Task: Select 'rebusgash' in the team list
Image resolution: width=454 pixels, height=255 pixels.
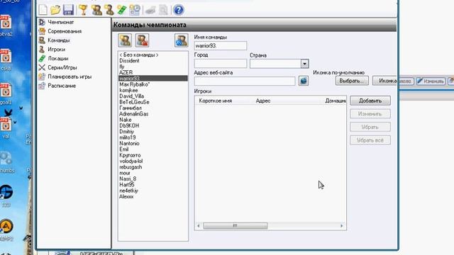Action: pyautogui.click(x=131, y=167)
